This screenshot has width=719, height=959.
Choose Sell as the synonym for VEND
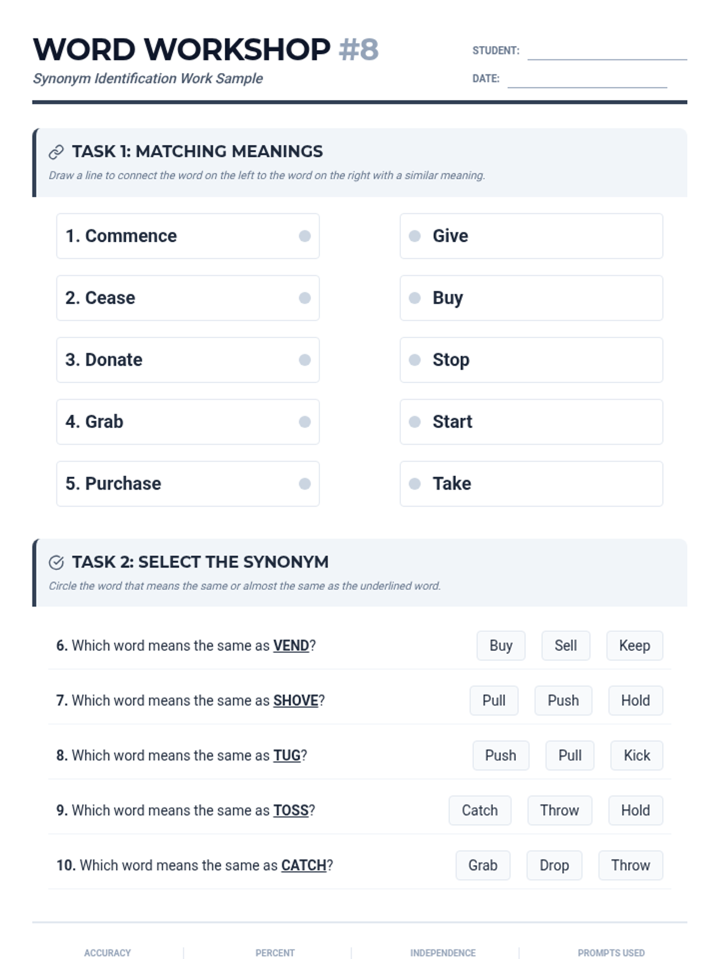pos(566,646)
